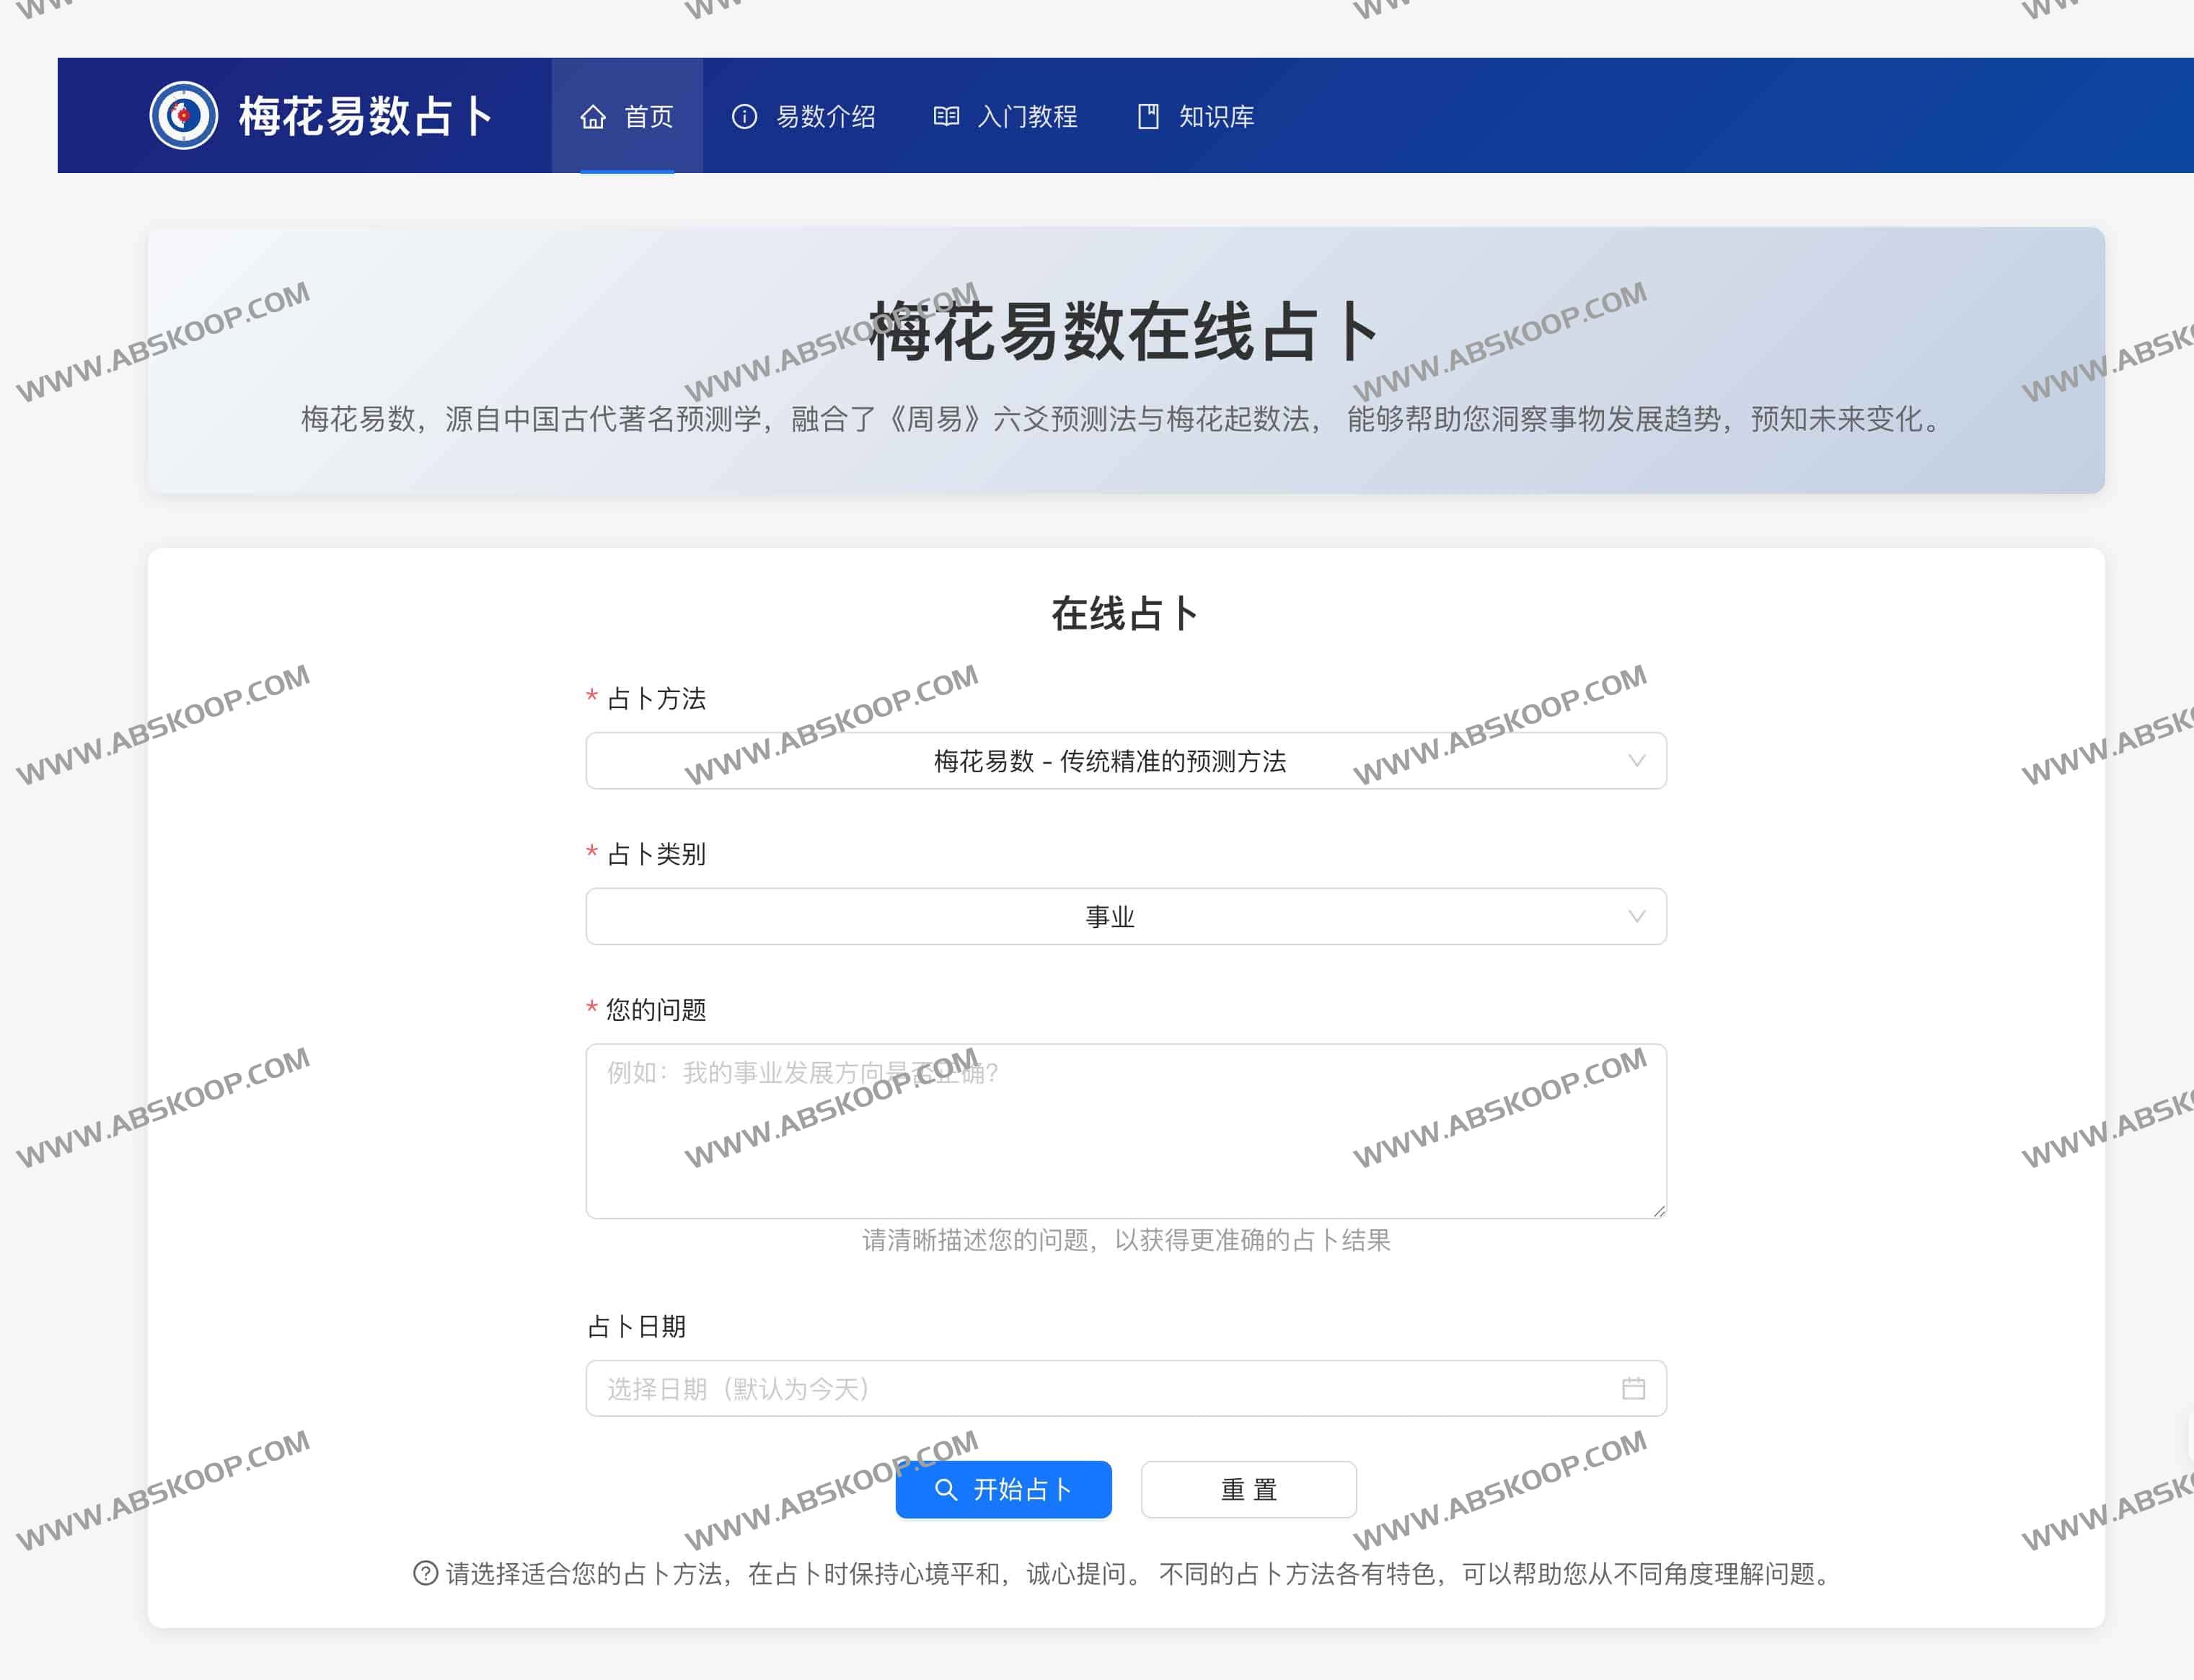Open the 知识库 menu item
2194x1680 pixels.
[x=1216, y=117]
